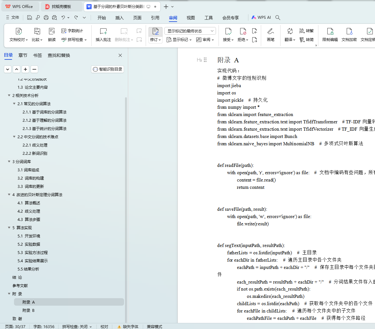375x329 pixels.
Task: Open the Compare documents tool (比较)
Action: (x=37, y=35)
